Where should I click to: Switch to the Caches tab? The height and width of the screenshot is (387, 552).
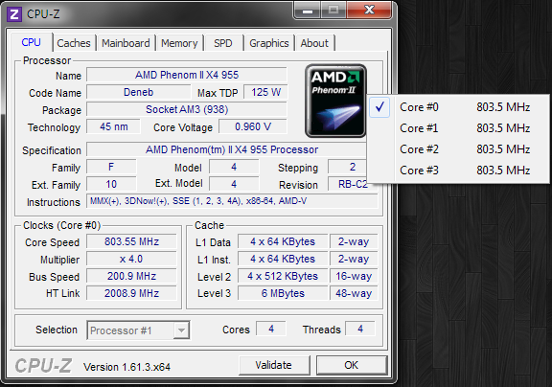point(74,43)
